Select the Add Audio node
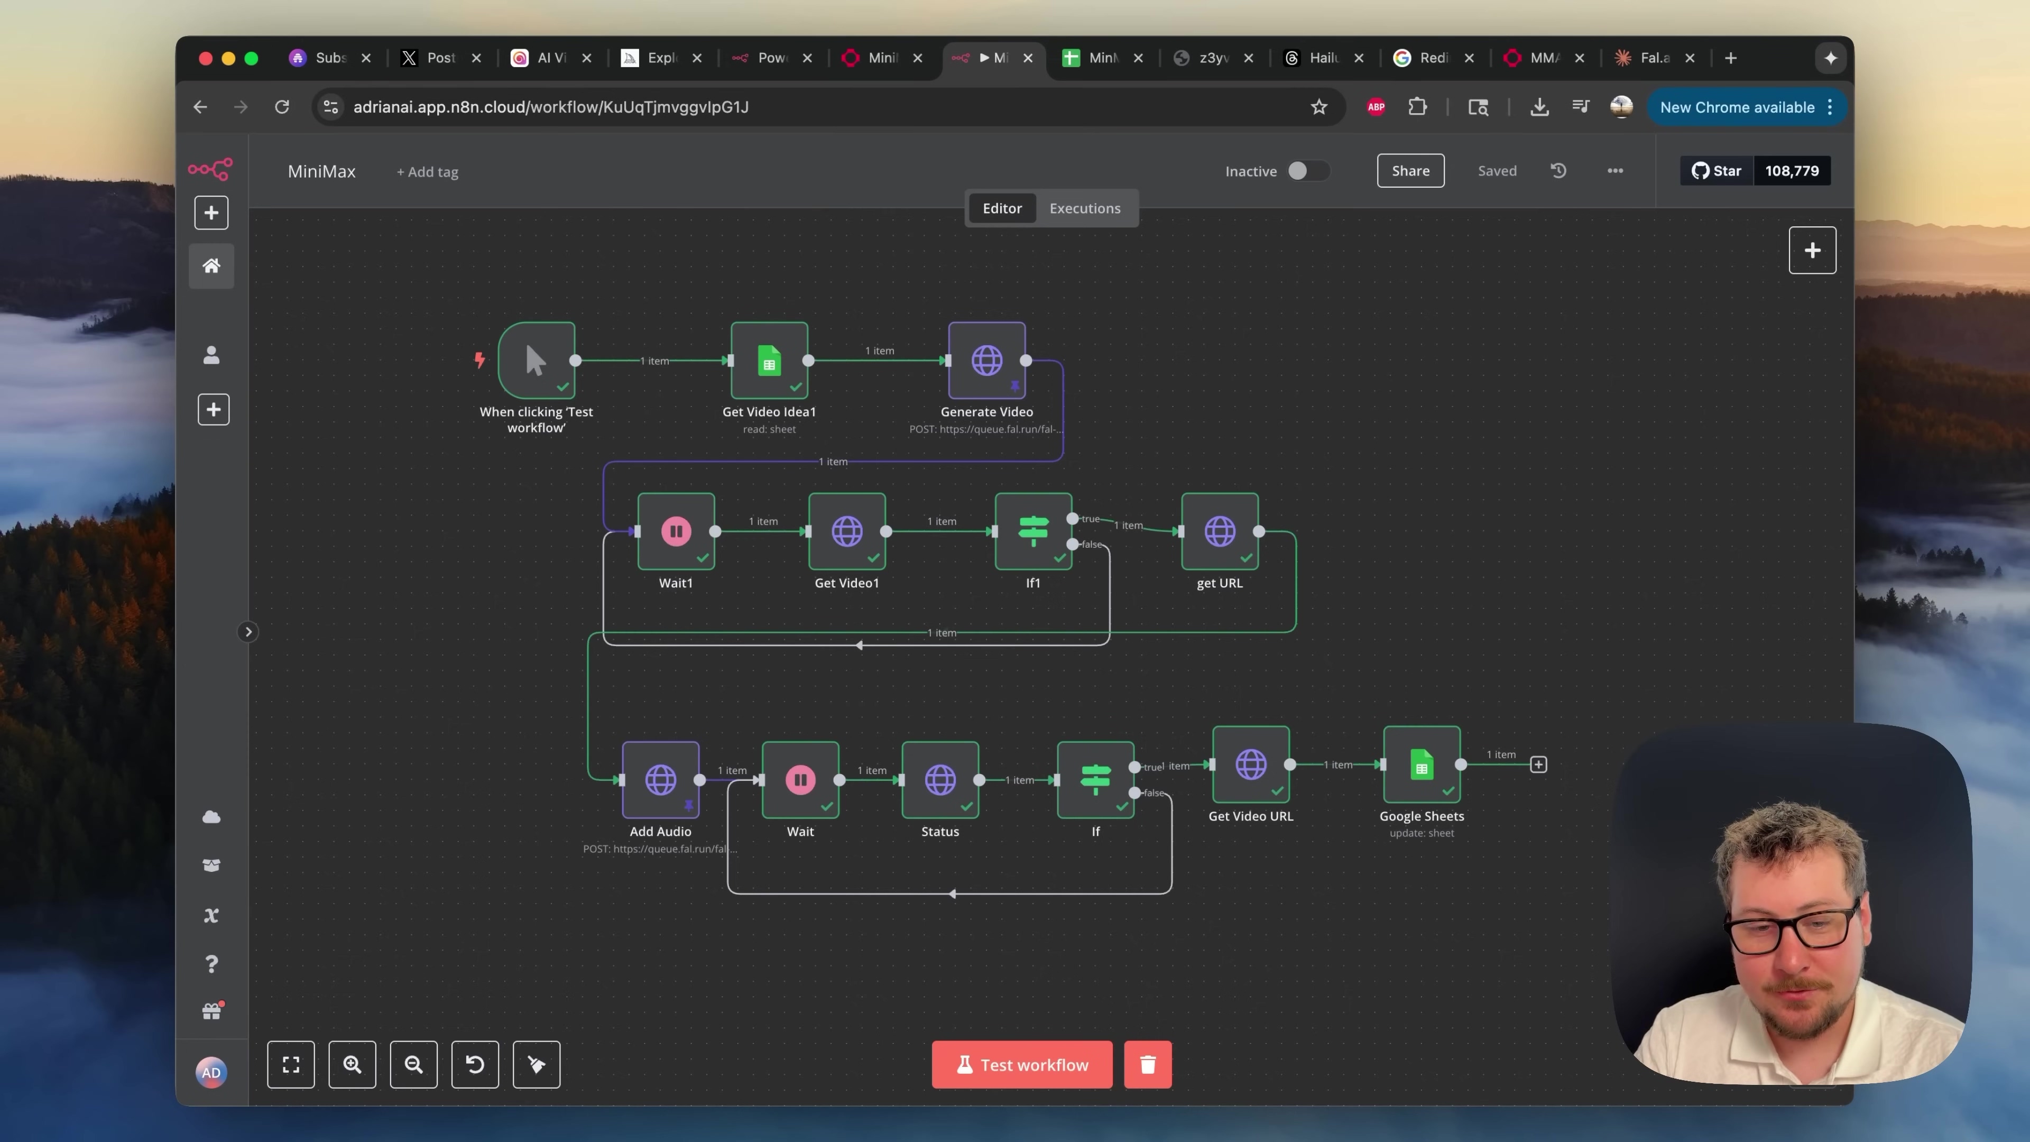Viewport: 2030px width, 1142px height. 660,780
